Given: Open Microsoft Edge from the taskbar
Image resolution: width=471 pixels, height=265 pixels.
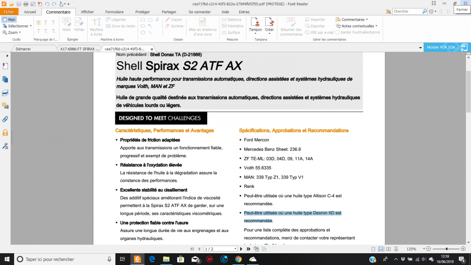Looking at the screenshot, I should [152, 259].
